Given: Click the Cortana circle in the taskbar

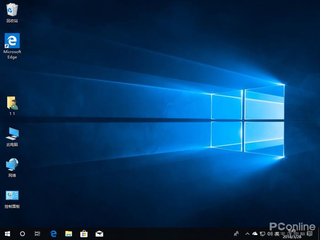Looking at the screenshot, I should click(x=22, y=234).
